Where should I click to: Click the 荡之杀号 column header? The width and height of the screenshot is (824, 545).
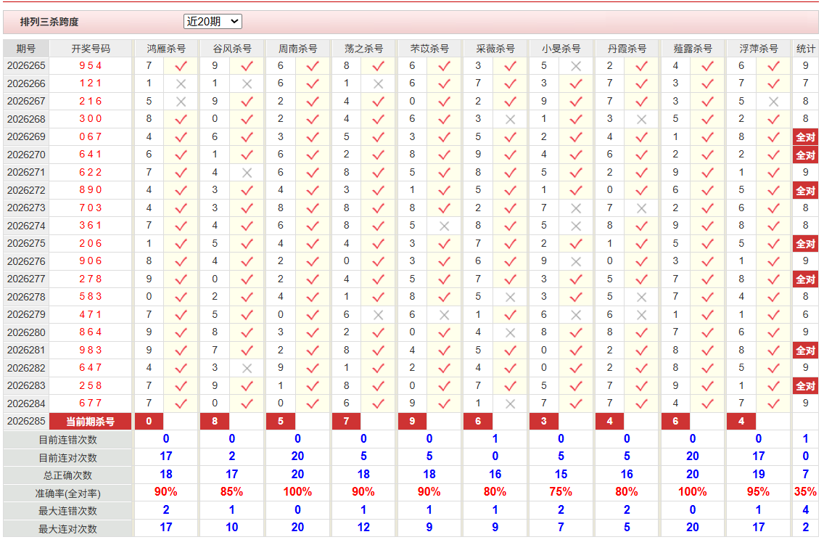pos(363,49)
